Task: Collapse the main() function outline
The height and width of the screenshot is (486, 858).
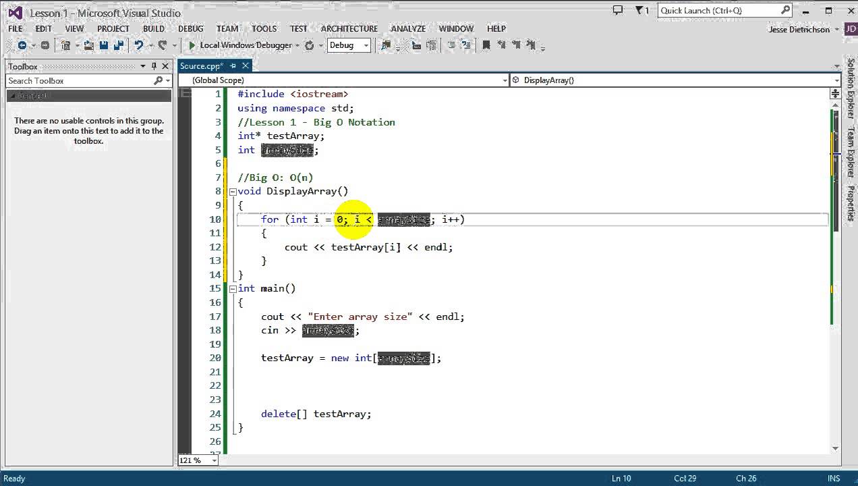Action: pyautogui.click(x=232, y=289)
